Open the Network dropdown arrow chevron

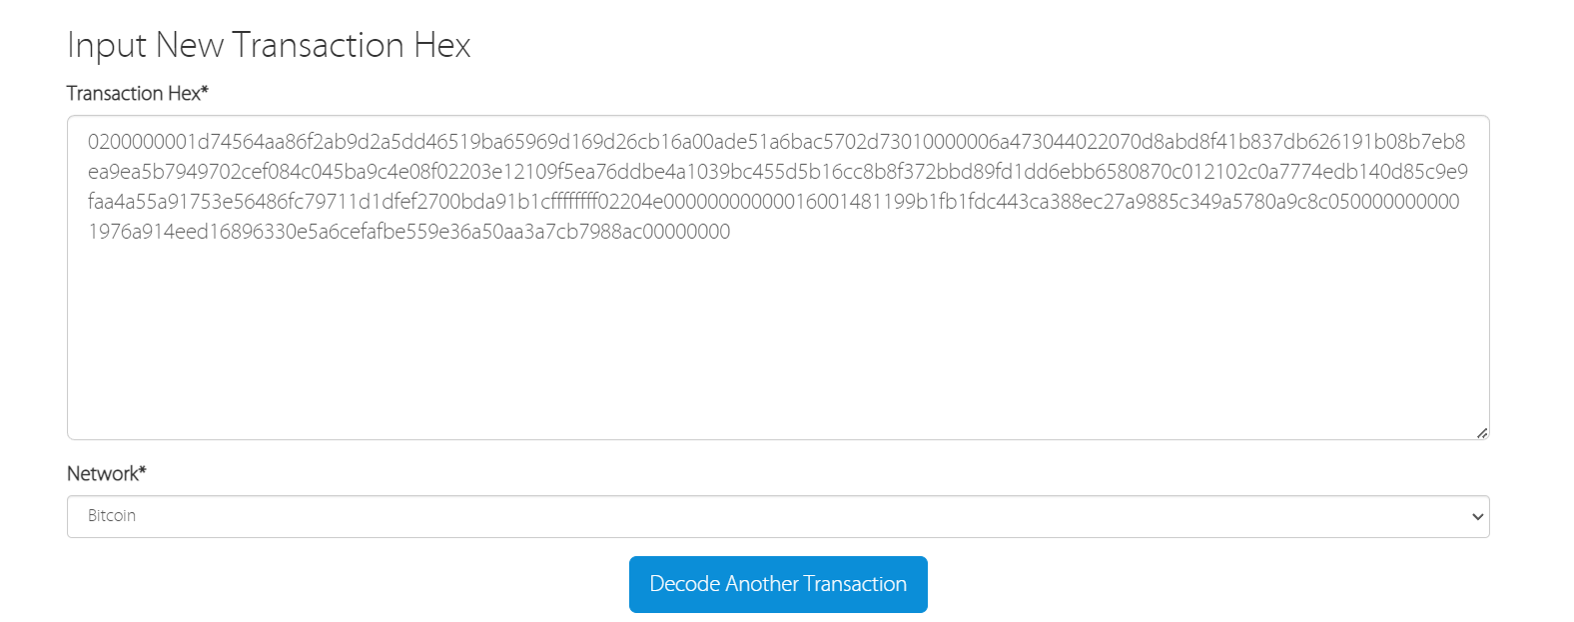click(1477, 516)
